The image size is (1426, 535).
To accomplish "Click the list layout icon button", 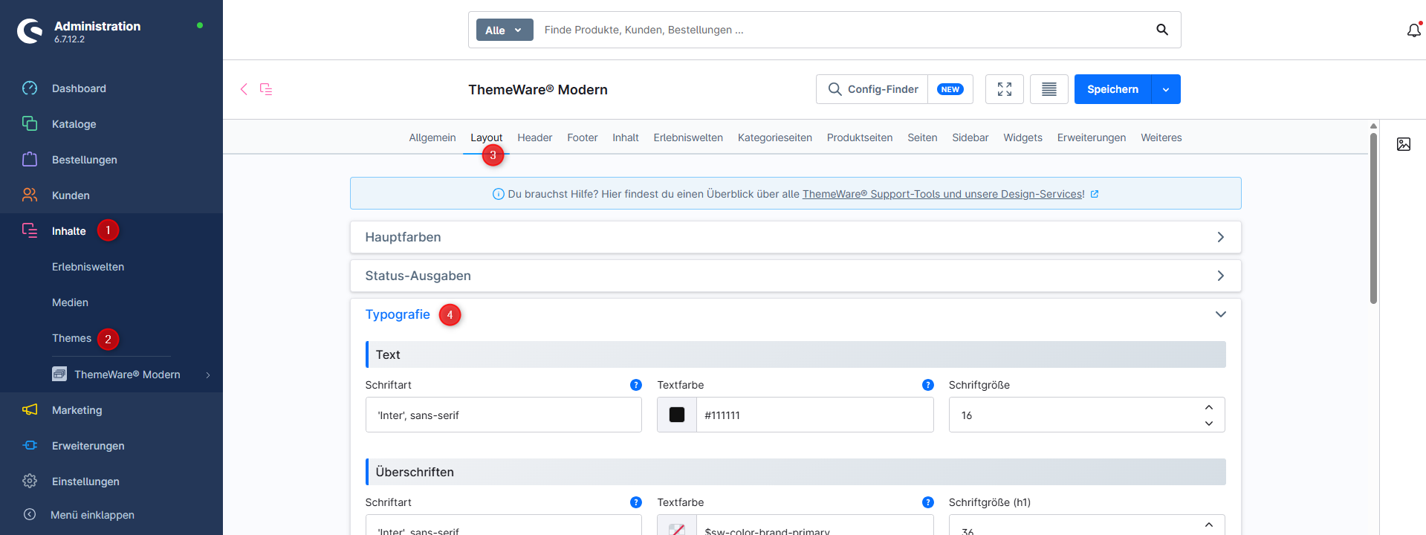I will coord(1049,89).
